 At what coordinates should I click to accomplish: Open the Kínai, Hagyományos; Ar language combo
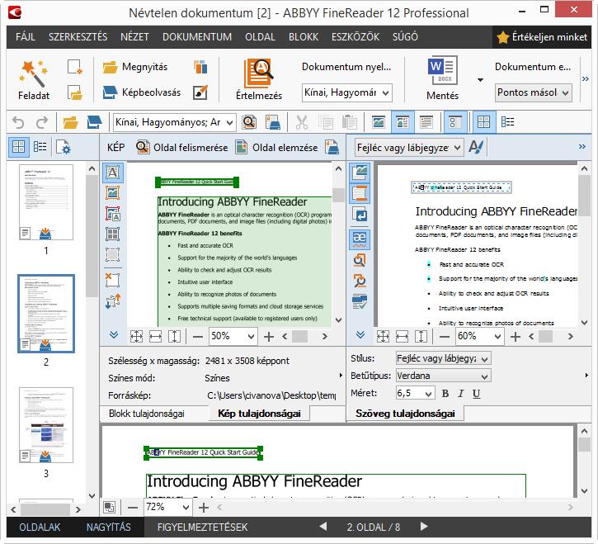point(174,122)
